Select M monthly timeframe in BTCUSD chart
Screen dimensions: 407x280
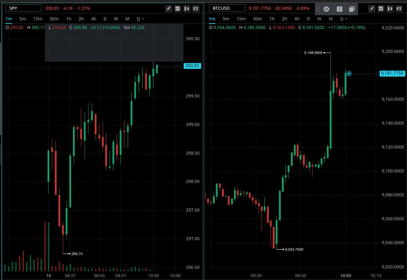[x=331, y=19]
